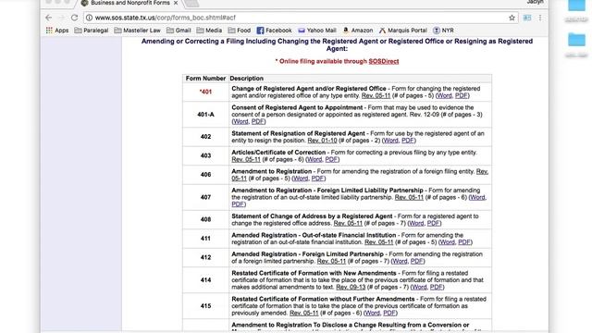Open PDF version of form 408

pyautogui.click(x=433, y=223)
